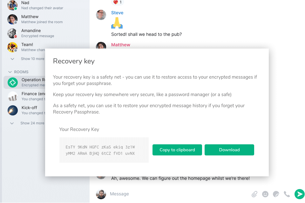Open the sticker picker
The image size is (305, 203).
276,194
